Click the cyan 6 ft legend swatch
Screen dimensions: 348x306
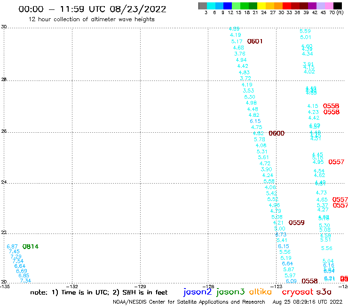click(x=211, y=6)
